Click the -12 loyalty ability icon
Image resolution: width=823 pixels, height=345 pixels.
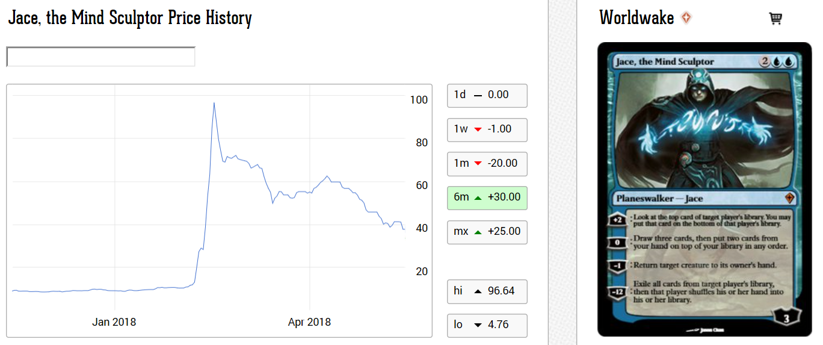point(617,292)
